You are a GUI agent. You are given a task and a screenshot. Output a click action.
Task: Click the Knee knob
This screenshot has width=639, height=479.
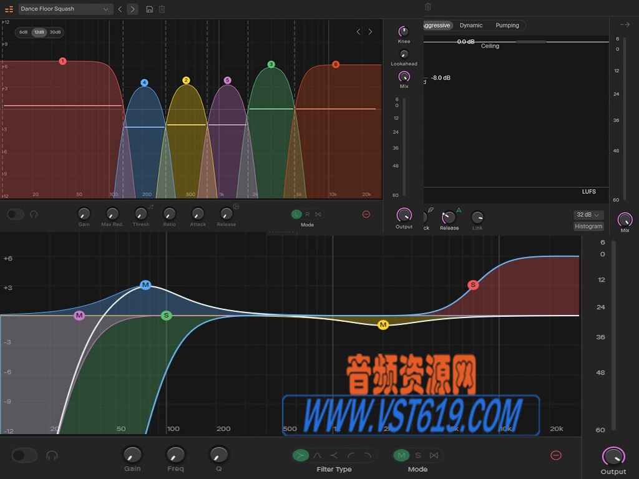click(404, 31)
